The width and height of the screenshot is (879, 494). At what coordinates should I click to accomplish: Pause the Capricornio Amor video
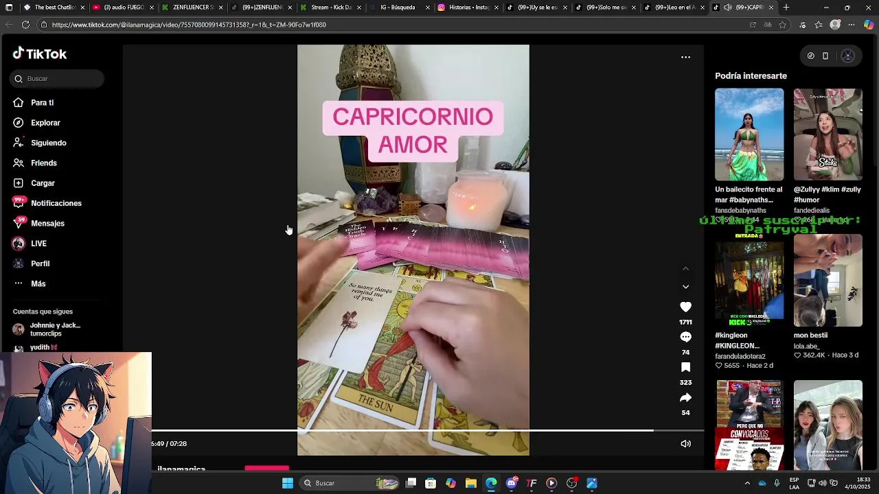413,250
